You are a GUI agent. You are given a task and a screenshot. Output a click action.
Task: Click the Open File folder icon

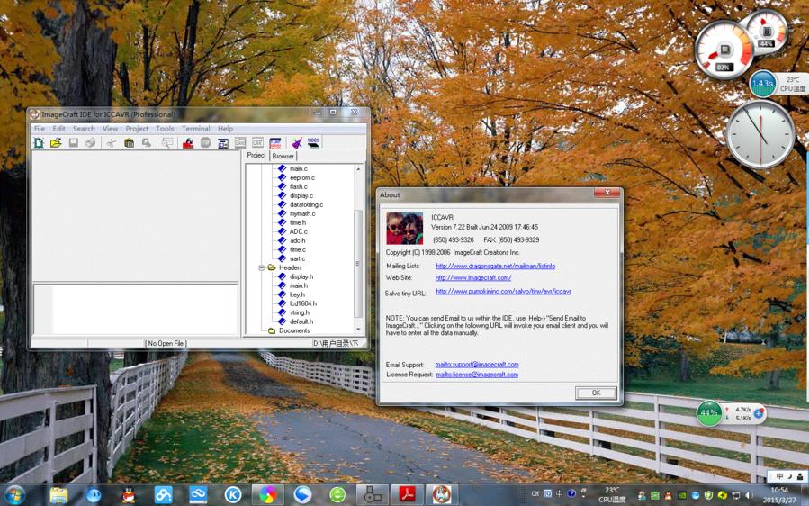56,143
